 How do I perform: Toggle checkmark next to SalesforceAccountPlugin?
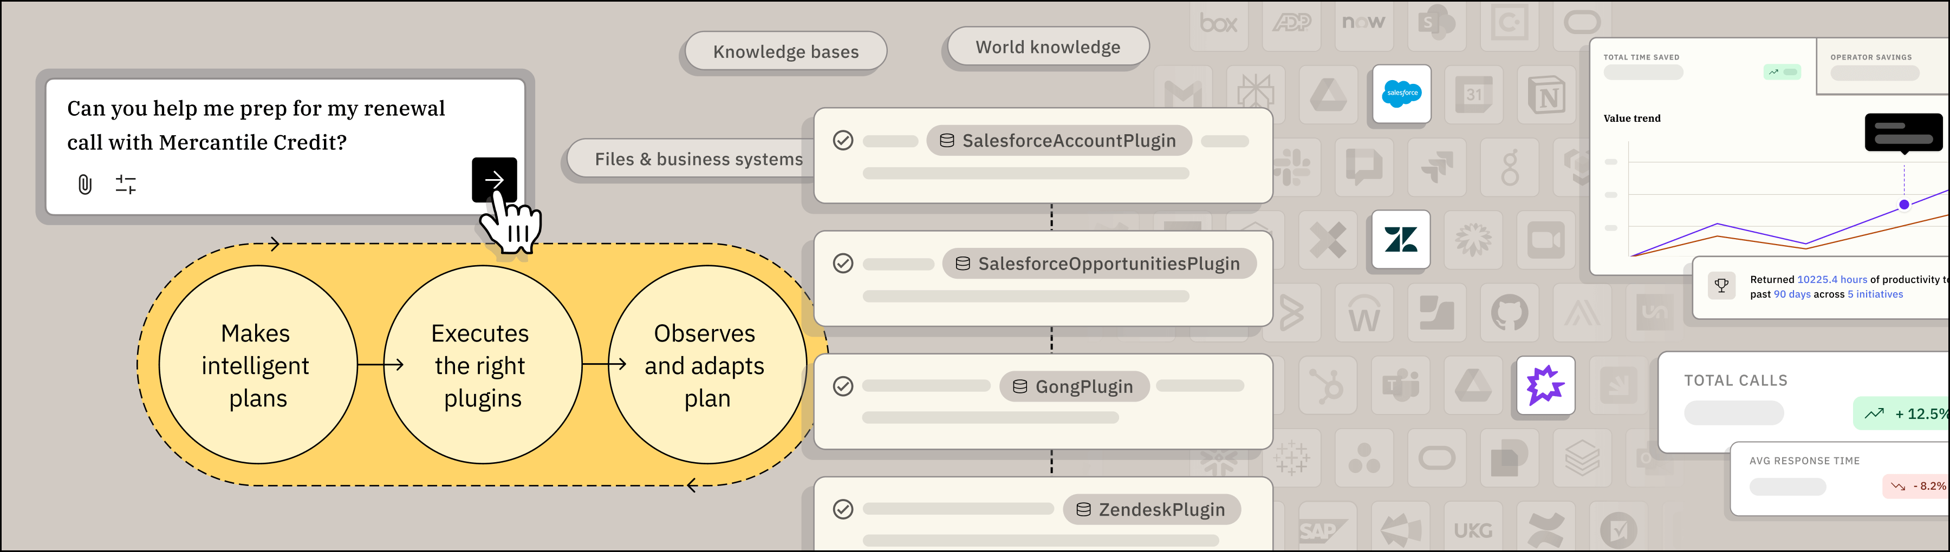click(x=842, y=141)
